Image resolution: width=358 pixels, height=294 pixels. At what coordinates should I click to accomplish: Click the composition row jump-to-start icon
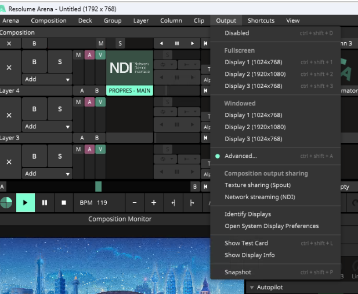pyautogui.click(x=205, y=43)
